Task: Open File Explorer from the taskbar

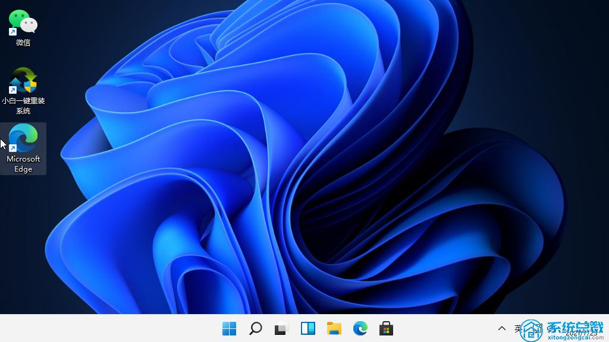Action: pos(333,328)
